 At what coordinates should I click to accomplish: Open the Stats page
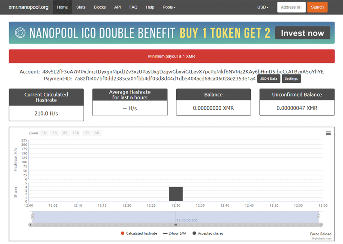81,7
